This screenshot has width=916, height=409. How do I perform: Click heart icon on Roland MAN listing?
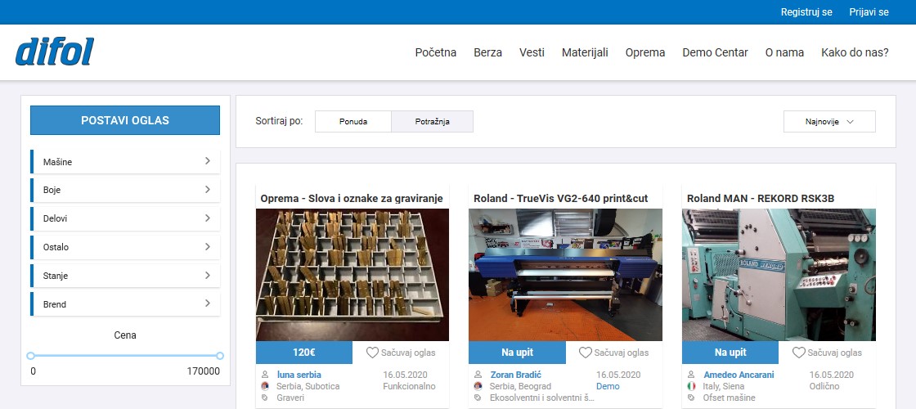pyautogui.click(x=798, y=353)
